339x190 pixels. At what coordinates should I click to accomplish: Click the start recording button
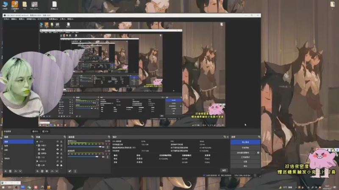[245, 147]
